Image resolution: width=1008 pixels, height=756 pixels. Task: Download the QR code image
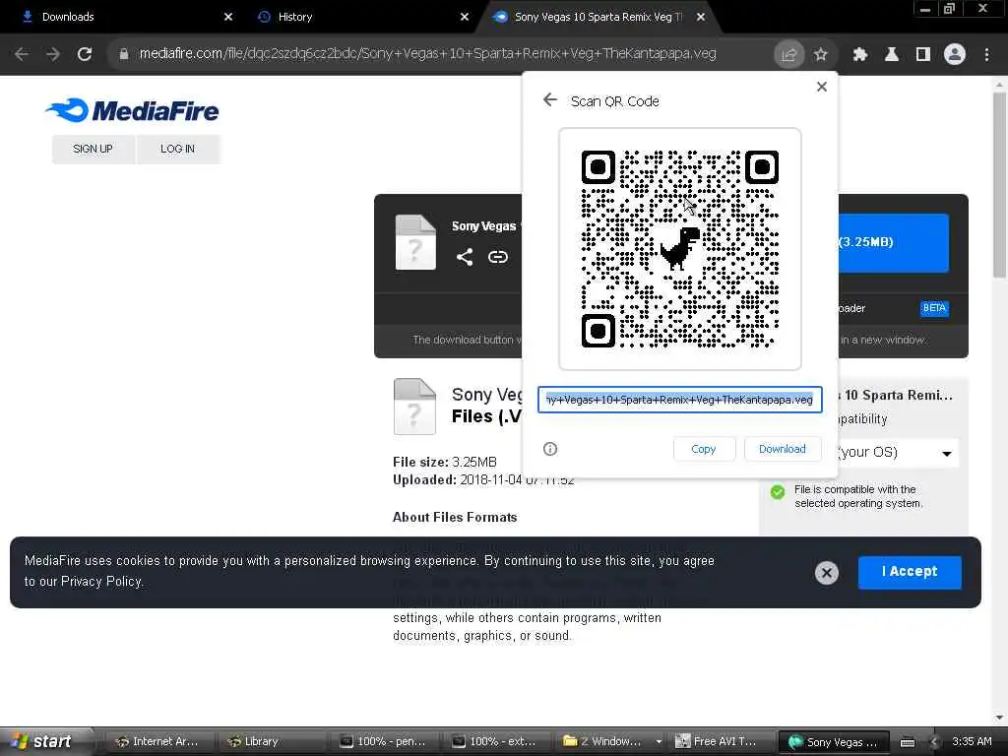coord(782,449)
